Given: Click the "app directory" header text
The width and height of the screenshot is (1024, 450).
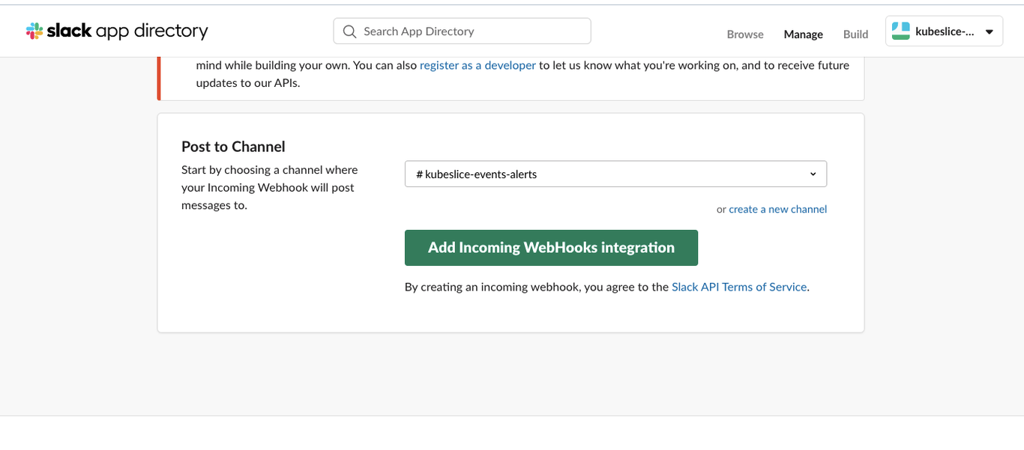Looking at the screenshot, I should (152, 31).
